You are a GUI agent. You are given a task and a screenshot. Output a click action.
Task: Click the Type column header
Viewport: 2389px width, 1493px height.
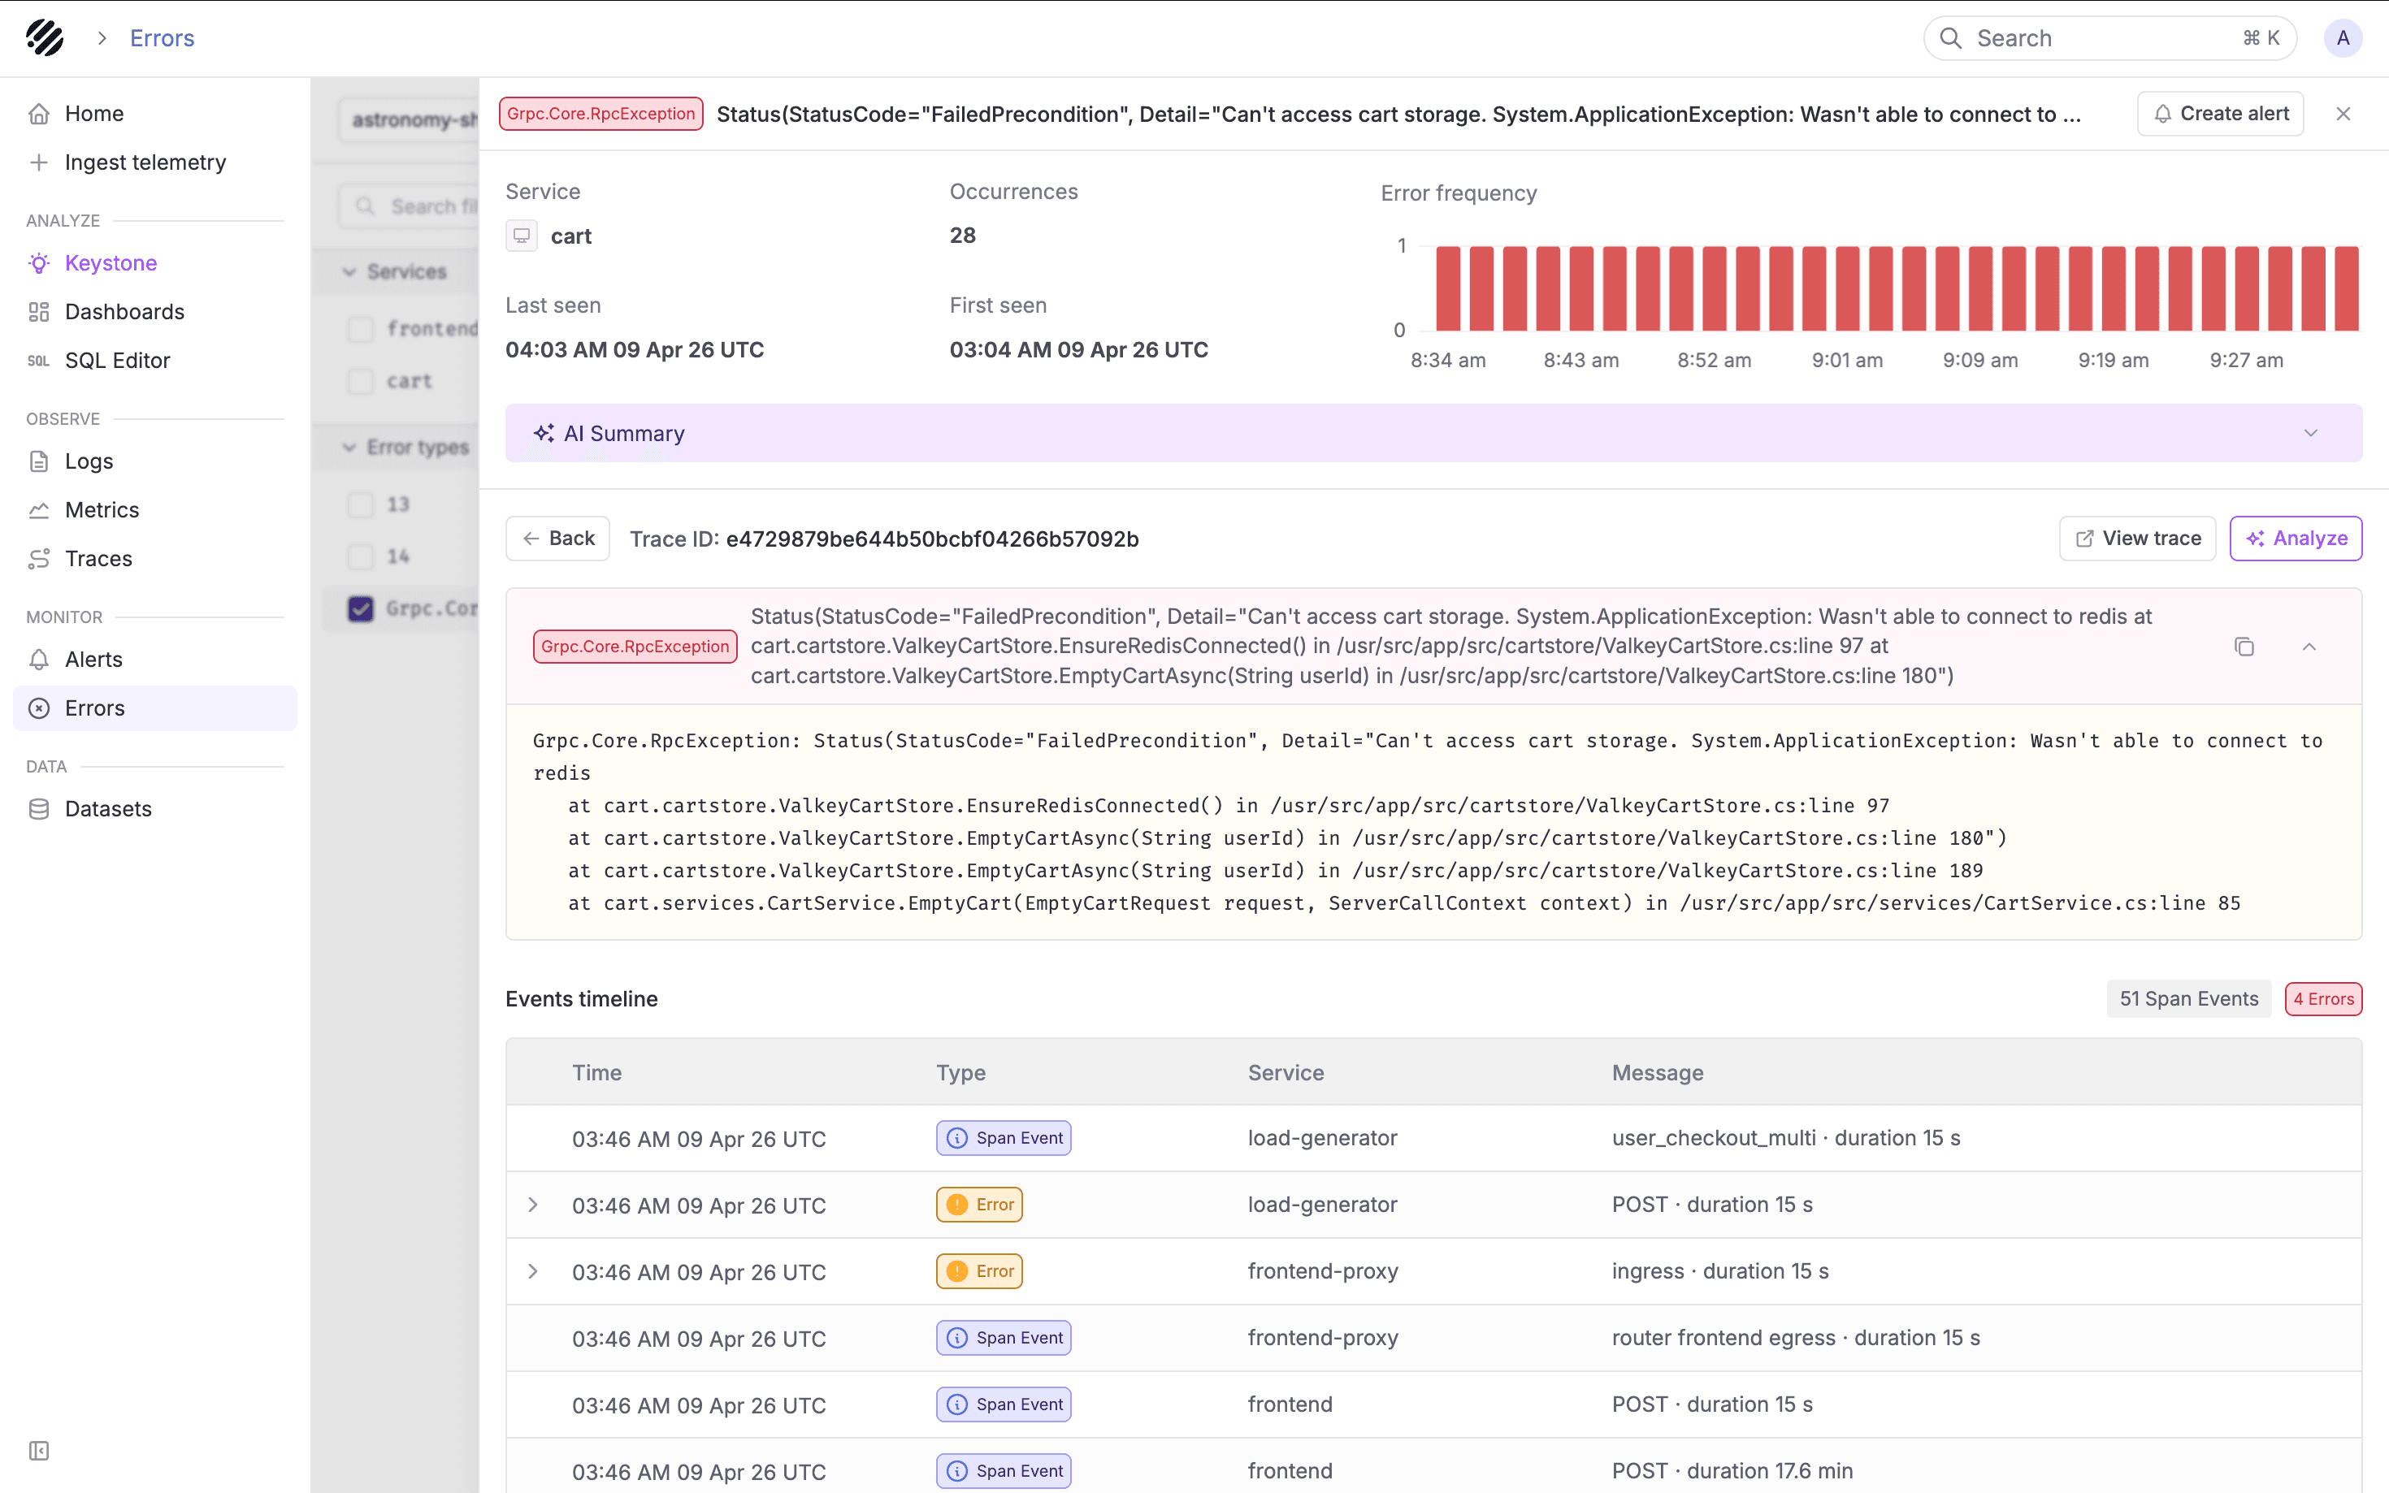[960, 1072]
